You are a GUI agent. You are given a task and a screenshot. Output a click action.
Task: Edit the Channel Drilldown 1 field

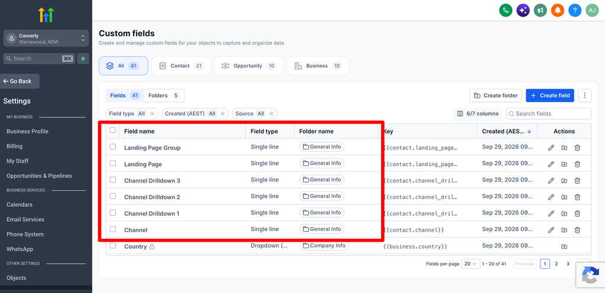tap(551, 214)
